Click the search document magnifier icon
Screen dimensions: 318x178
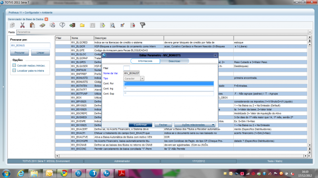coord(112,25)
